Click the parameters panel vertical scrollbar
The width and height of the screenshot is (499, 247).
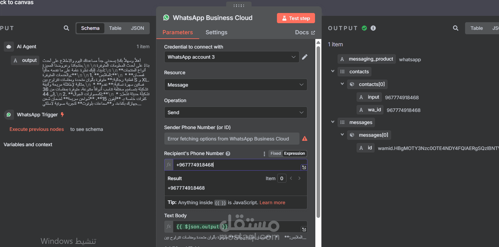[x=318, y=132]
